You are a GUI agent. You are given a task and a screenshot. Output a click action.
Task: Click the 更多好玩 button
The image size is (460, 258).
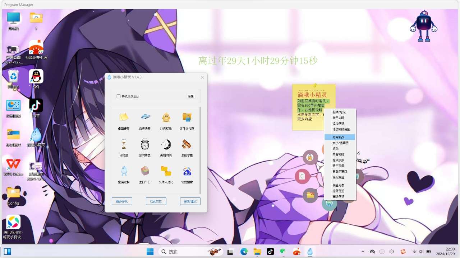122,201
